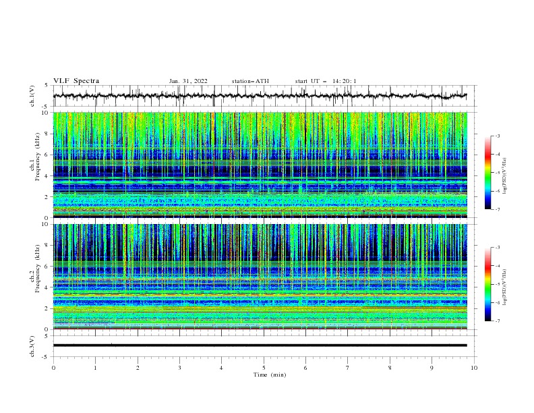534x413 pixels.
Task: Click the upper color bar 'log(PSD)(V²/Hz)' label
Action: point(506,176)
